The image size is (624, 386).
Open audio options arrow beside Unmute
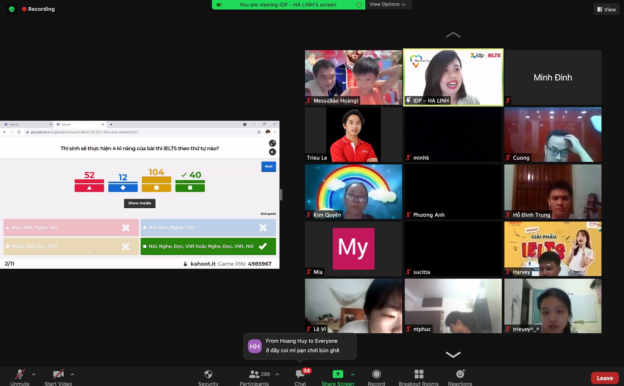click(x=34, y=374)
